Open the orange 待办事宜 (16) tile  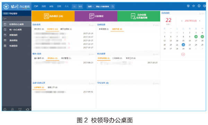(x=53, y=16)
